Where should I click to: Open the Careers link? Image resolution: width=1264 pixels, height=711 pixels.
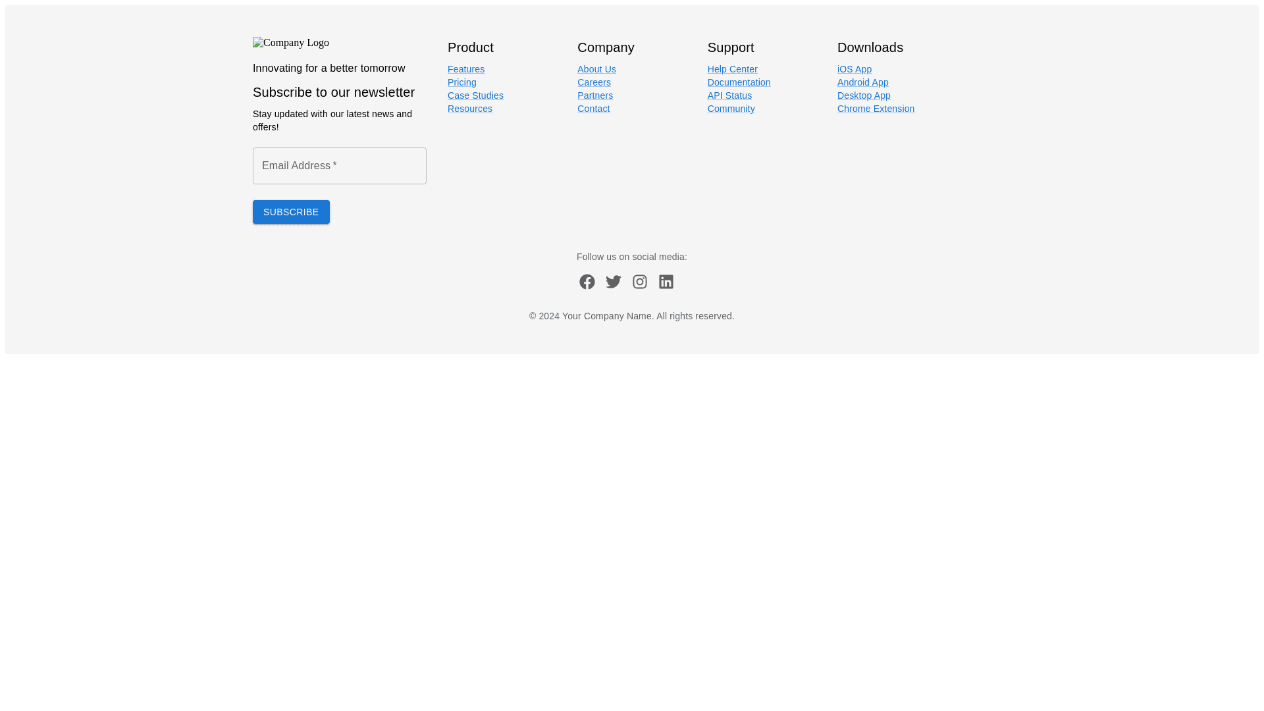click(x=593, y=82)
